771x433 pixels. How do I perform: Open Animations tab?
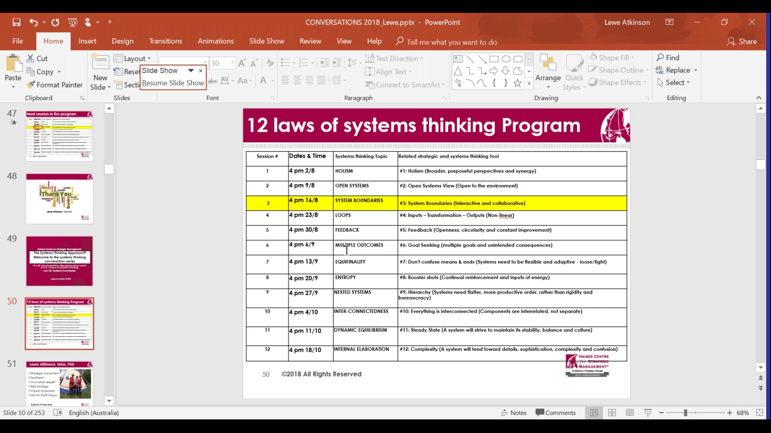(x=216, y=41)
